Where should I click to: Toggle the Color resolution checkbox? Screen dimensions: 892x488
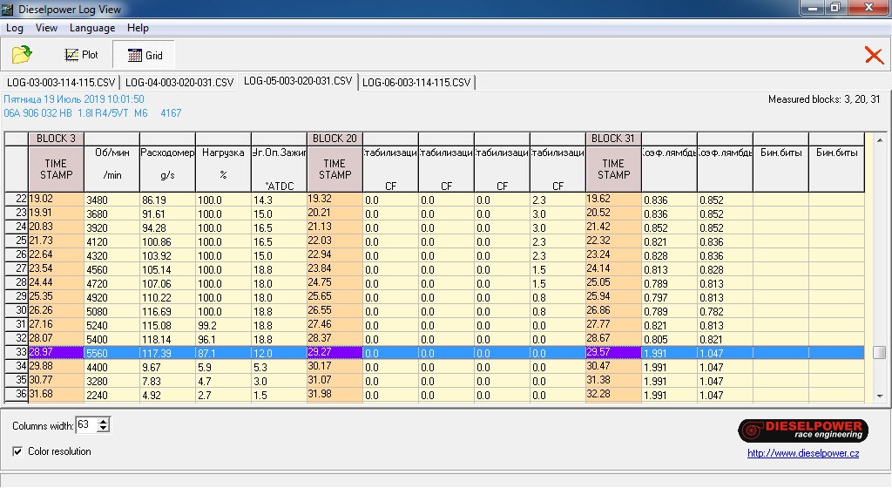[18, 451]
